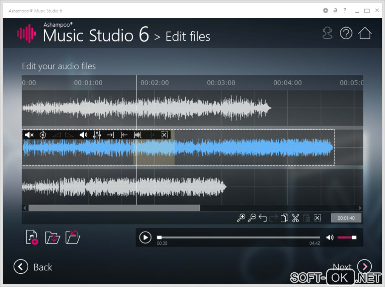
Task: Apply fade-out triangle effect to track
Action: point(69,135)
